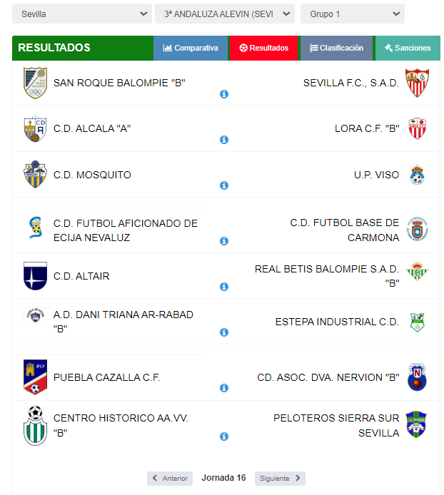Click the C.D. Mosquito team badge
Viewport: 444px width, 495px height.
[35, 175]
